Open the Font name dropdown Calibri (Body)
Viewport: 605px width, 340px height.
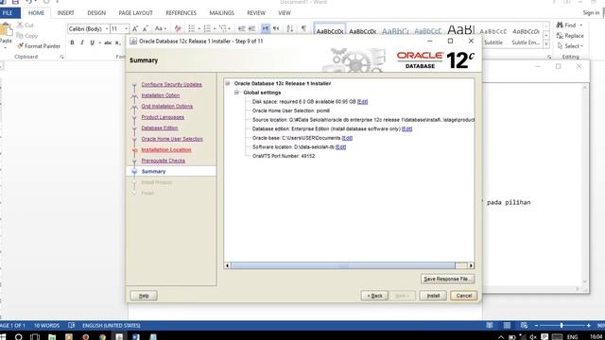pos(107,29)
